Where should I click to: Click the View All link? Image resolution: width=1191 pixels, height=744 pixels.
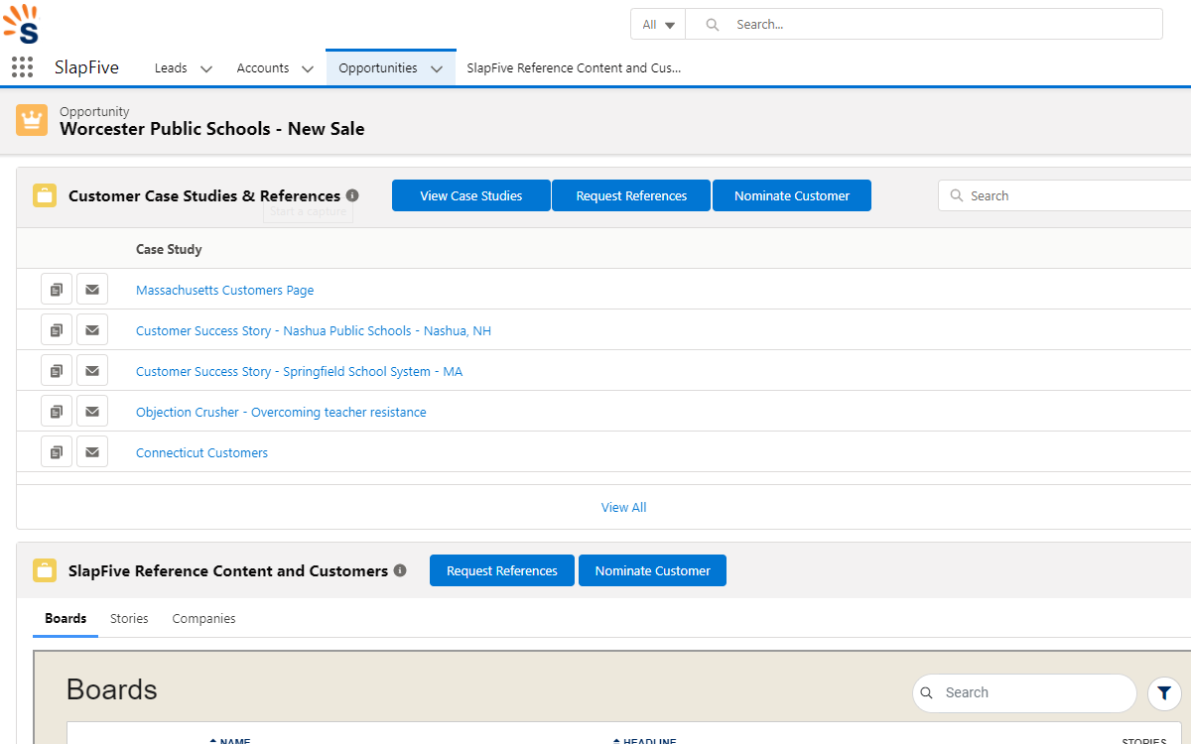point(623,507)
